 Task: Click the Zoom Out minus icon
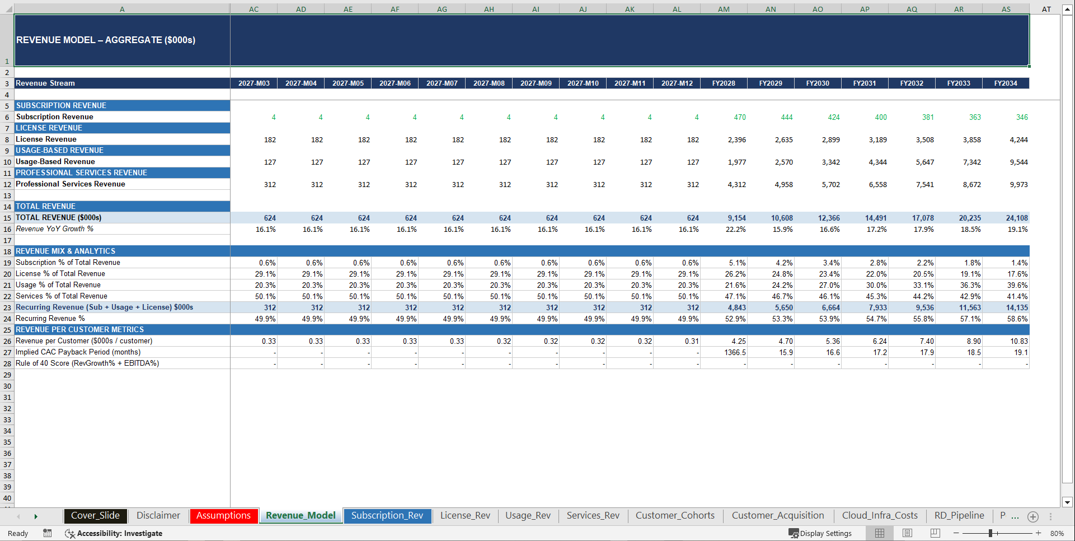(957, 533)
